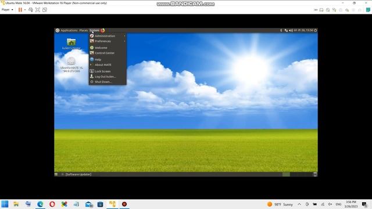Image resolution: width=372 pixels, height=209 pixels.
Task: Click the first workspace switcher cell
Action: 286,174
